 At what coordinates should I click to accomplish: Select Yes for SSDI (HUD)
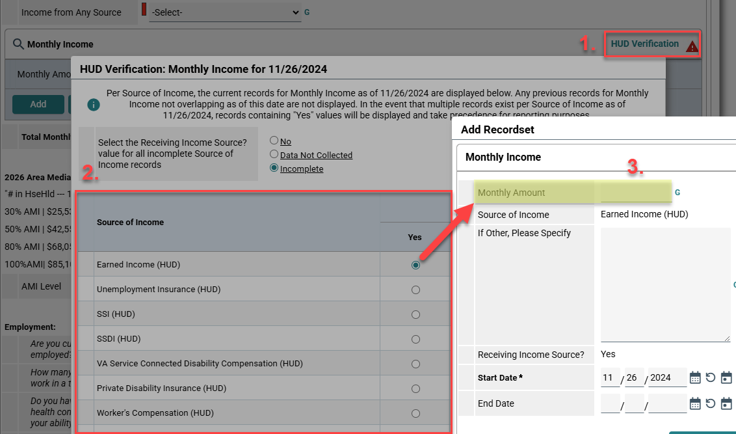pyautogui.click(x=415, y=339)
